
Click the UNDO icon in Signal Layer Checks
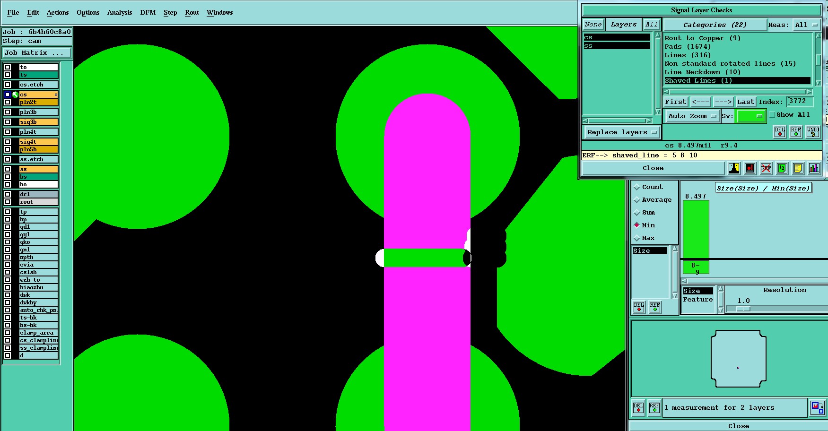pos(813,132)
